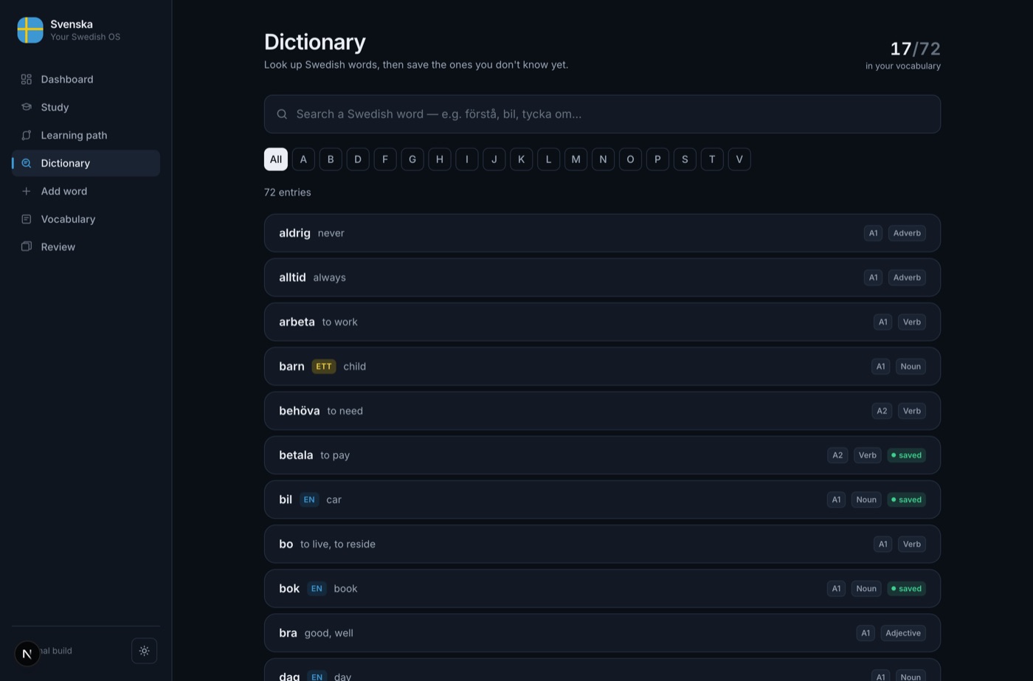Viewport: 1033px width, 681px height.
Task: Click the Add word plus icon
Action: click(27, 191)
